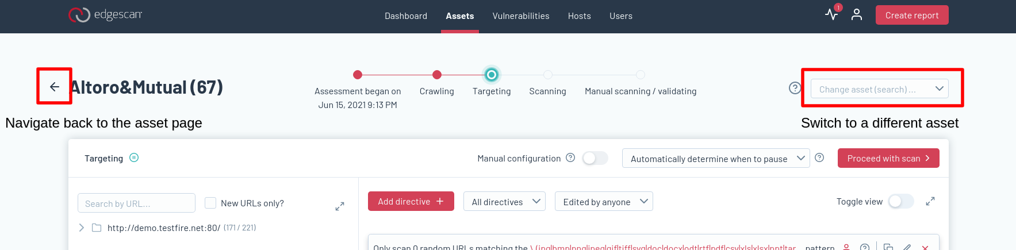
Task: Open Automatically determine when to pause dropdown
Action: [716, 158]
